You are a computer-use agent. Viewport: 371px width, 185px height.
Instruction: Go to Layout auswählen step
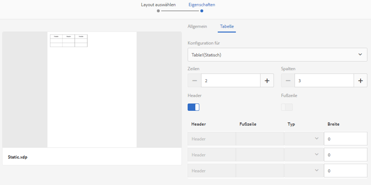click(158, 5)
